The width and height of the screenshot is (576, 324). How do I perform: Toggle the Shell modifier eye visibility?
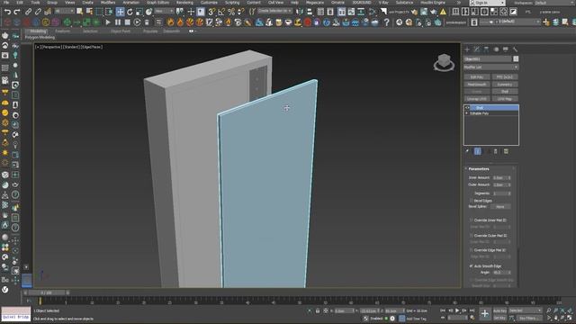pyautogui.click(x=468, y=108)
